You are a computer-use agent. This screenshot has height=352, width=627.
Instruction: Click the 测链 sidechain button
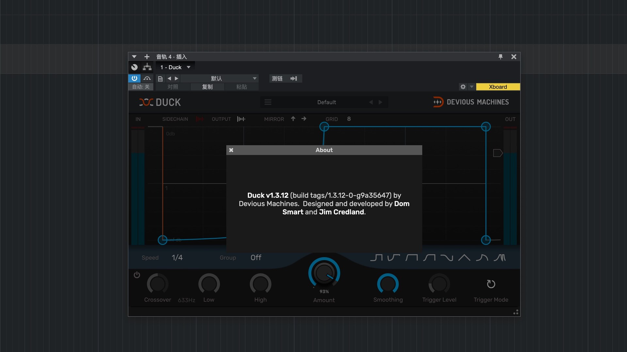point(277,79)
